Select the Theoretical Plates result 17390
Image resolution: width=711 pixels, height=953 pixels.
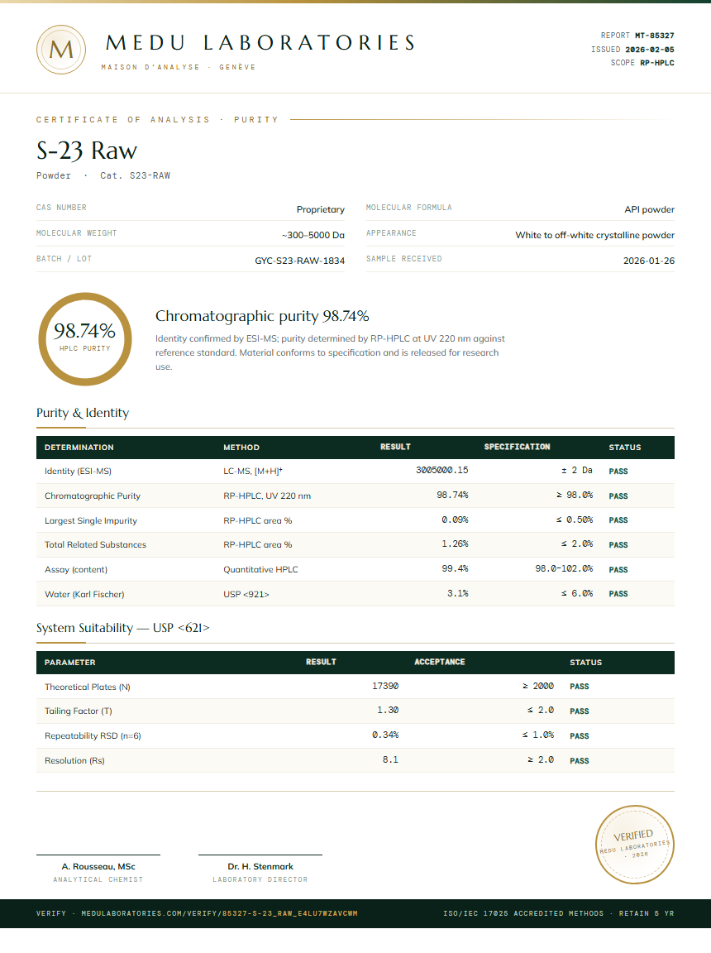click(x=385, y=686)
